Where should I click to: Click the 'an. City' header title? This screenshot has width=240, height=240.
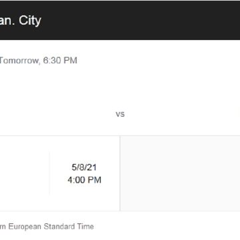(x=21, y=21)
